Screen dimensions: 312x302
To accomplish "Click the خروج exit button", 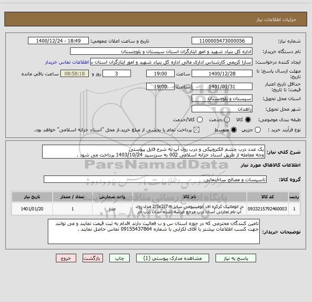I will point(66,258).
